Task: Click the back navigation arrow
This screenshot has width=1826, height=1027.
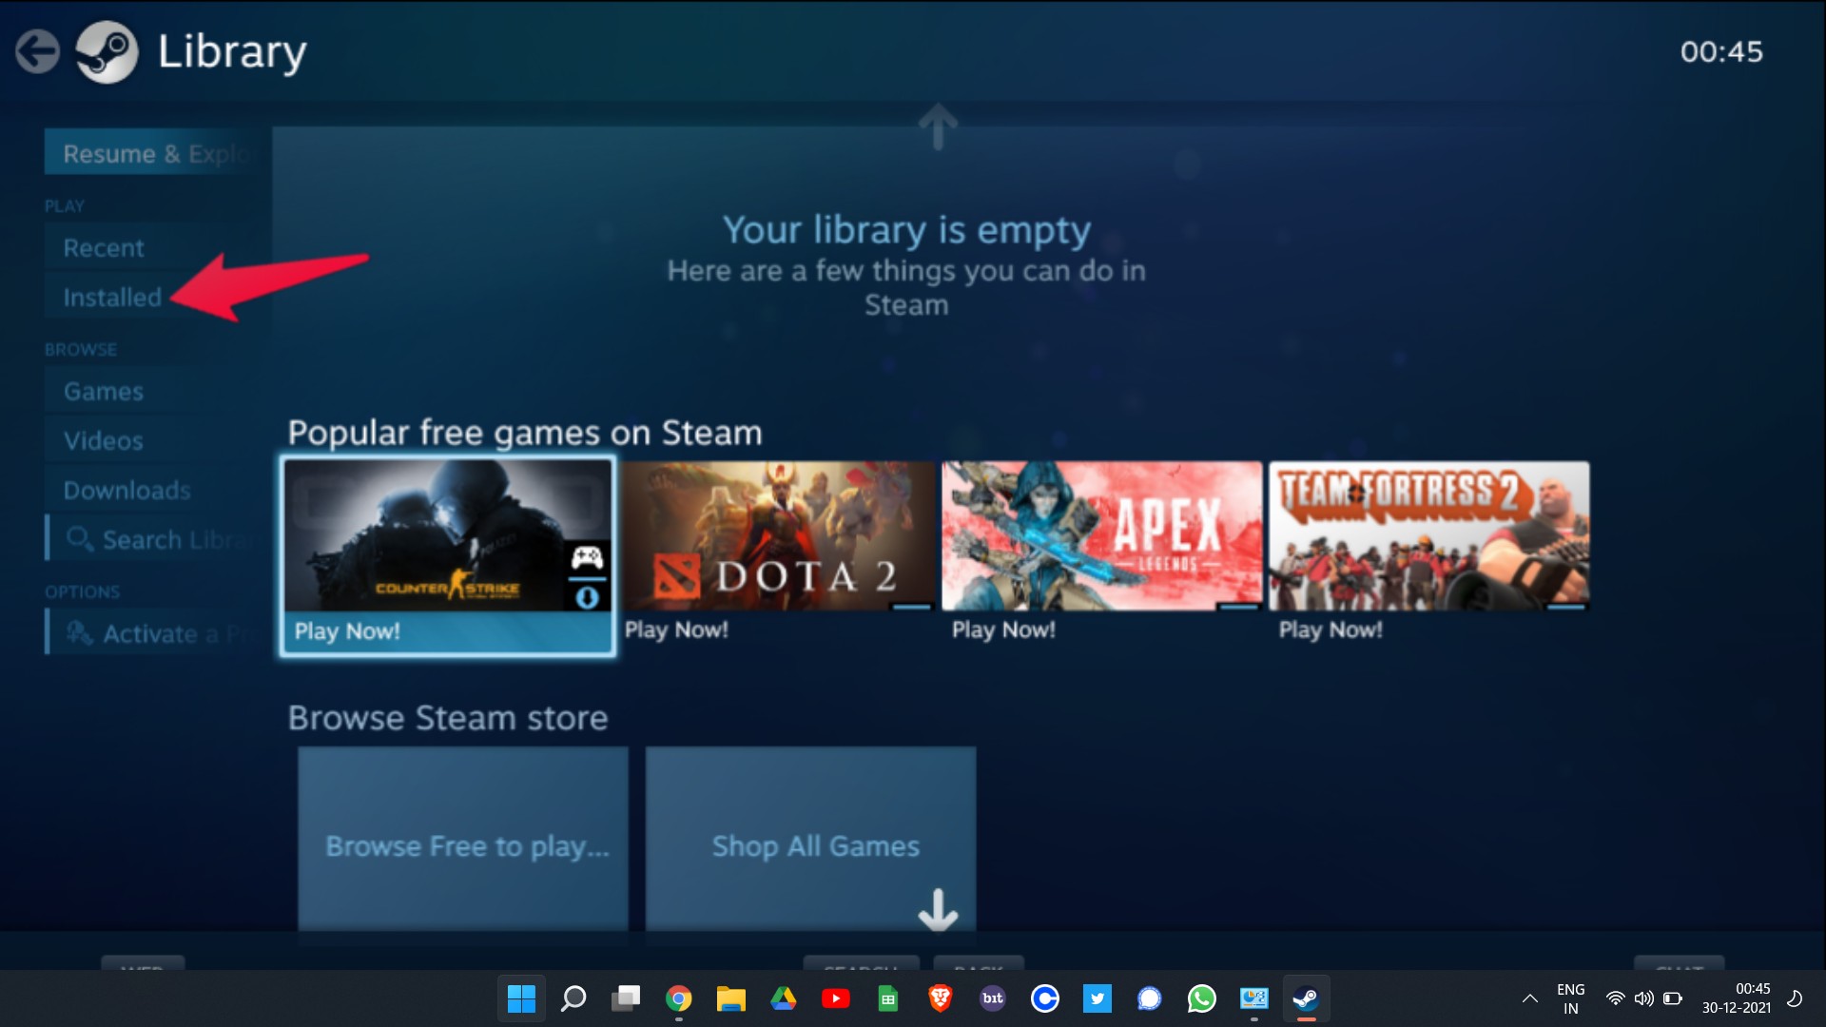Action: click(36, 48)
